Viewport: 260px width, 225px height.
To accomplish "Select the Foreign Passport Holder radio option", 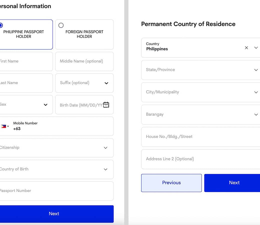I will [61, 25].
